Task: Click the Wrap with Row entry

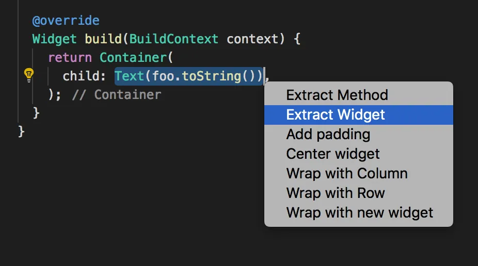Action: point(335,193)
